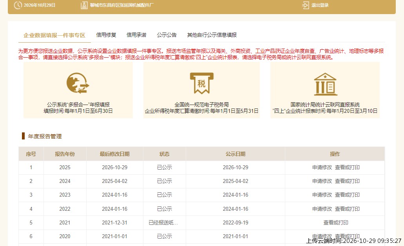Click 申请修改 for the 2022 report

(322, 209)
